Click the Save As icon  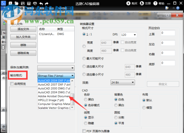[29, 3]
